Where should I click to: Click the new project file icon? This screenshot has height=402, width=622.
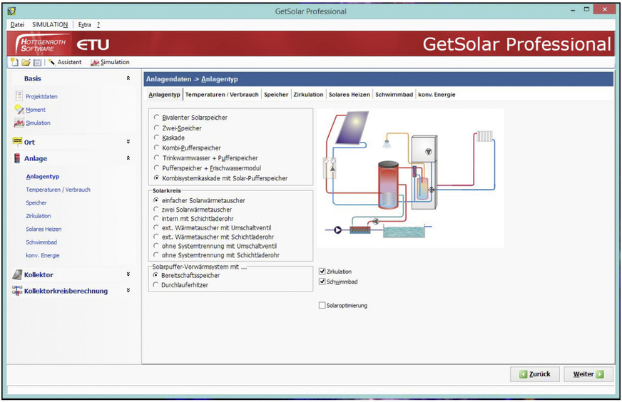point(15,62)
